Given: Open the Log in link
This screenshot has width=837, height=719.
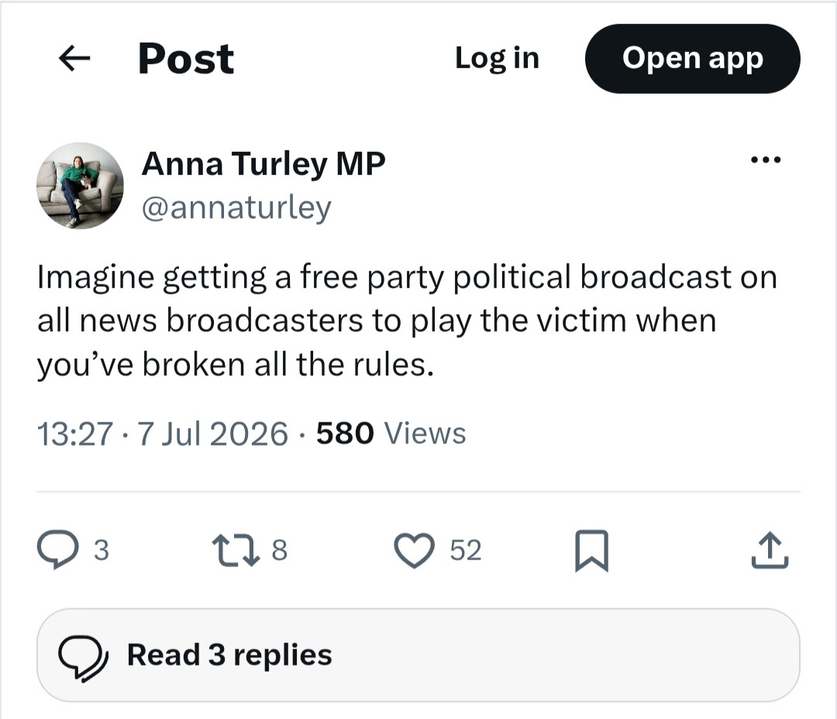Looking at the screenshot, I should (x=497, y=58).
